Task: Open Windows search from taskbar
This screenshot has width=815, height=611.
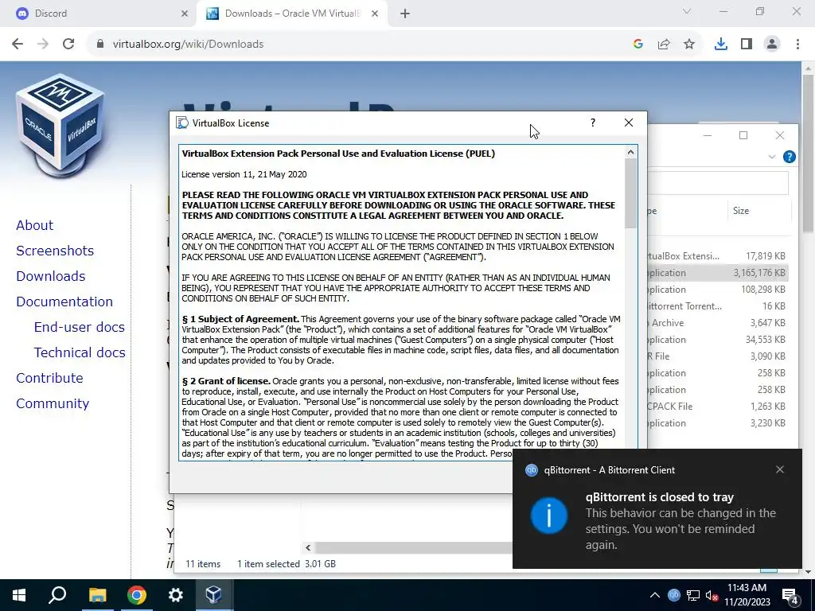Action: (x=57, y=595)
